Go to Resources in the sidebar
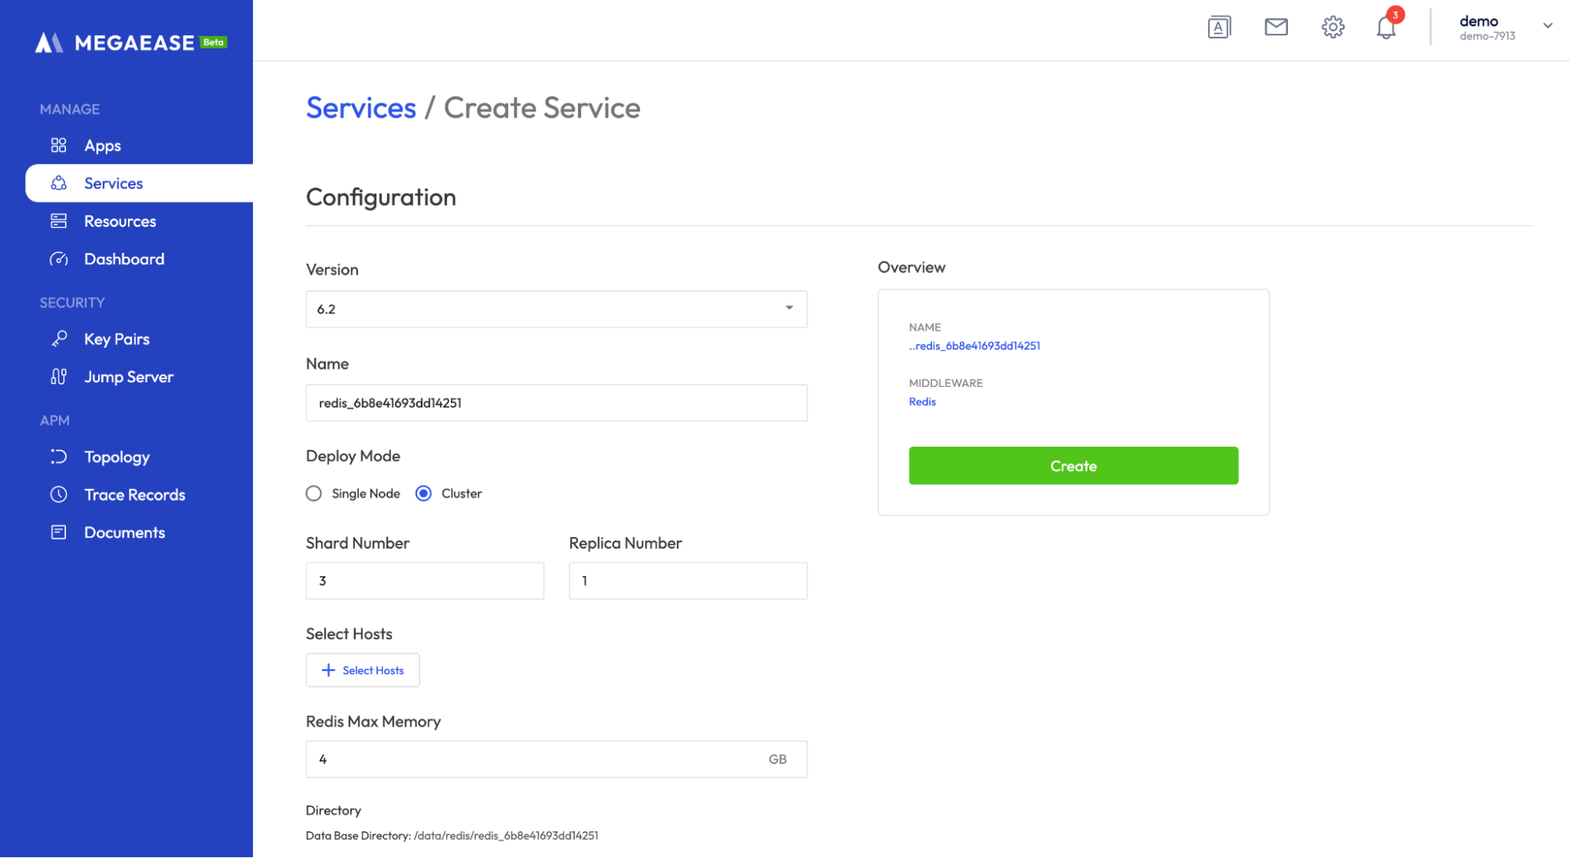 tap(120, 221)
